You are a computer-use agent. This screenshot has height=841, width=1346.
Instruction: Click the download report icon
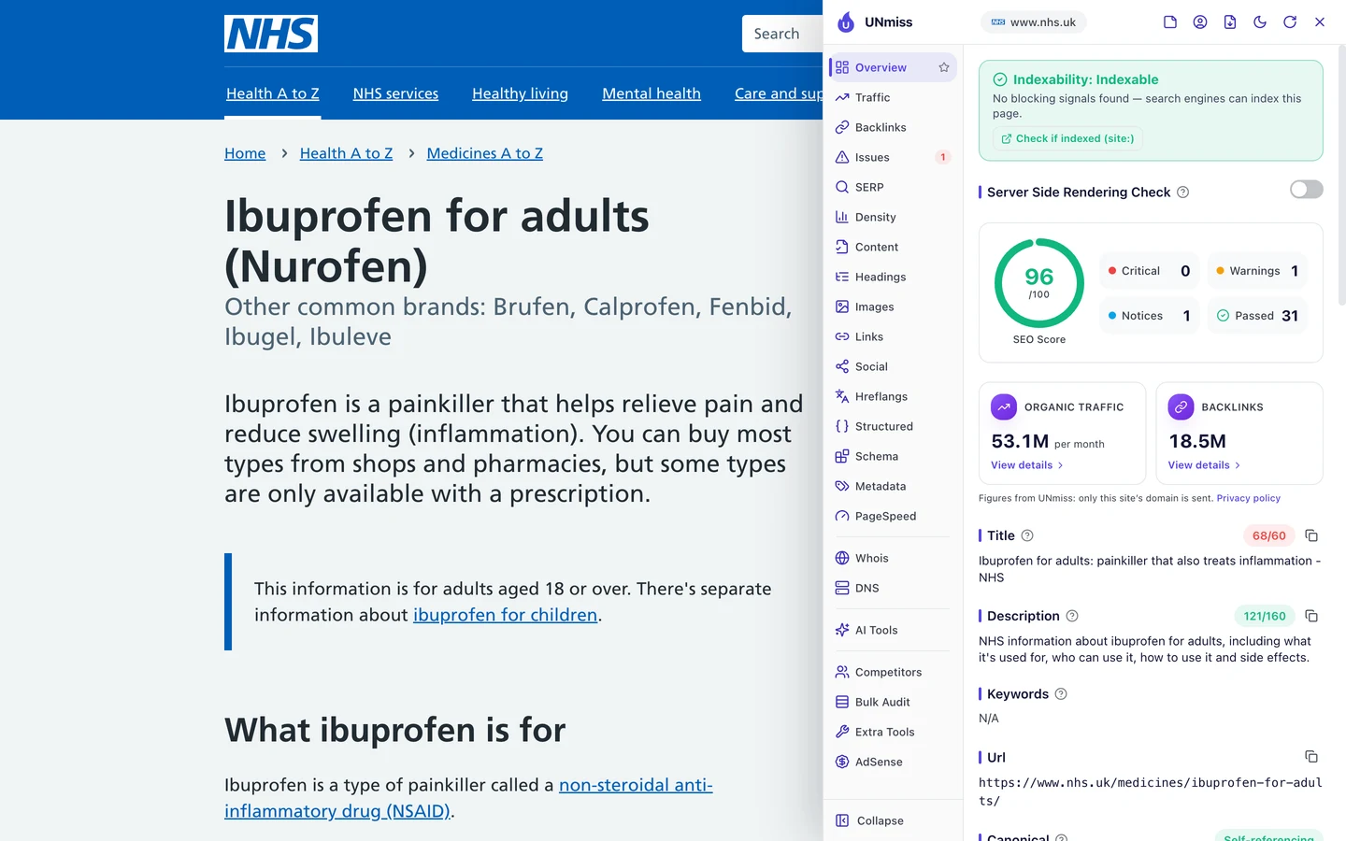pos(1230,22)
